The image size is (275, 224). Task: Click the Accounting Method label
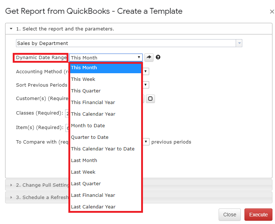pyautogui.click(x=42, y=72)
